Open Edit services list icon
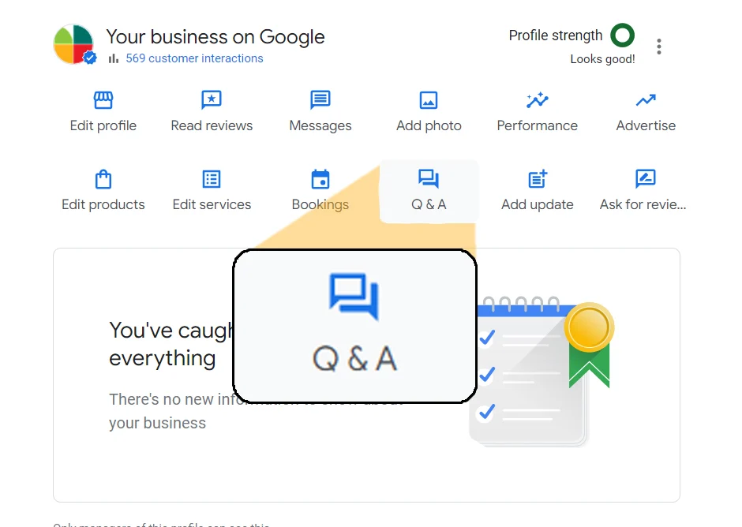This screenshot has height=527, width=742. coord(212,179)
